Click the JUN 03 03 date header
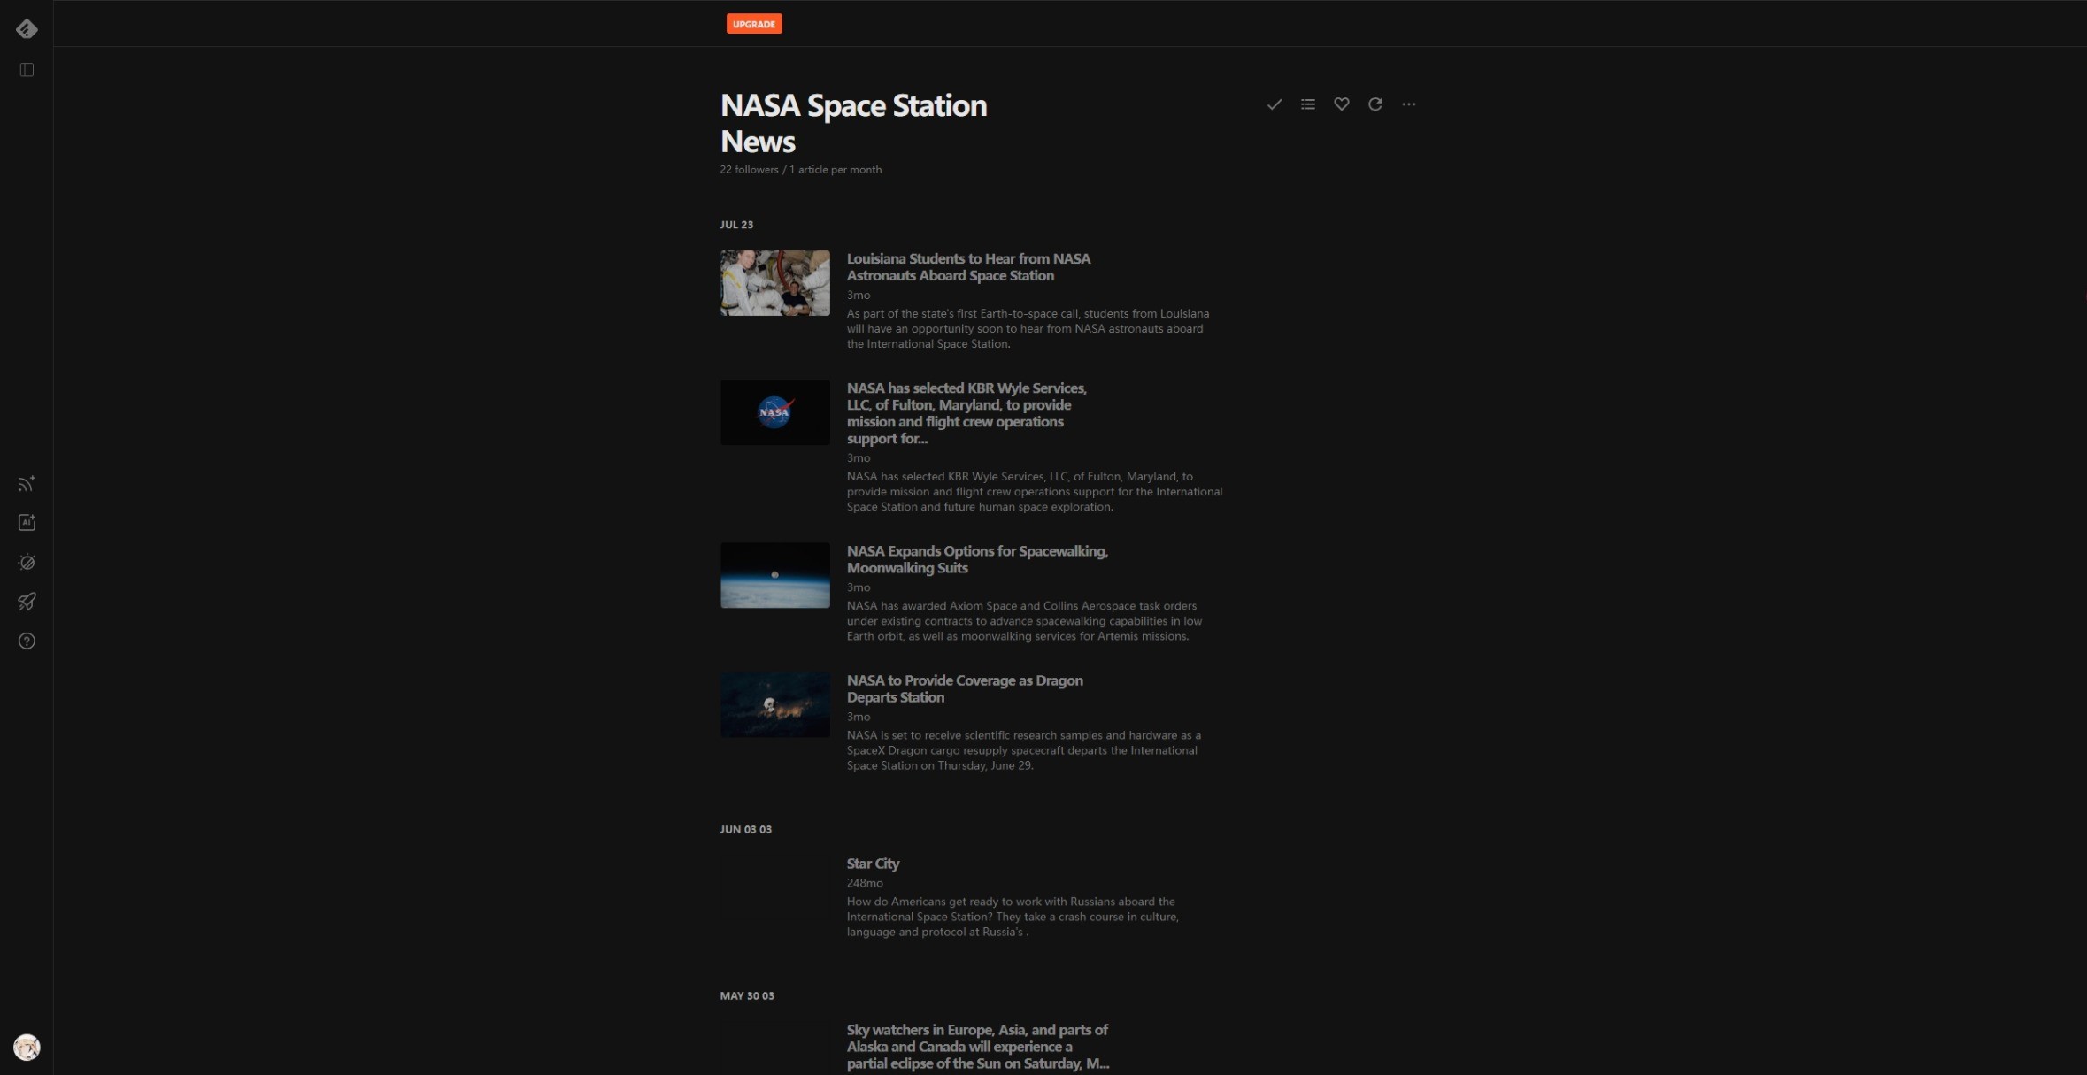Screen dimensions: 2087x1075 pyautogui.click(x=745, y=830)
